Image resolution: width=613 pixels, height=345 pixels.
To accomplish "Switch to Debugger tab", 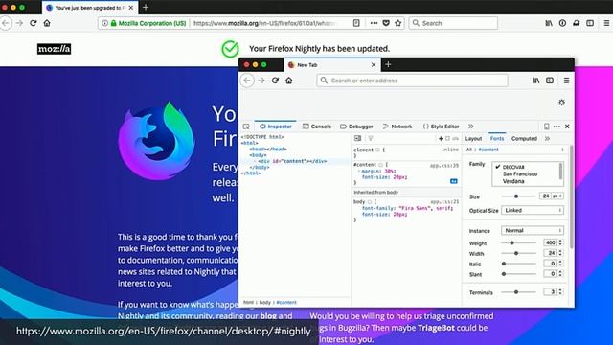I will (356, 126).
